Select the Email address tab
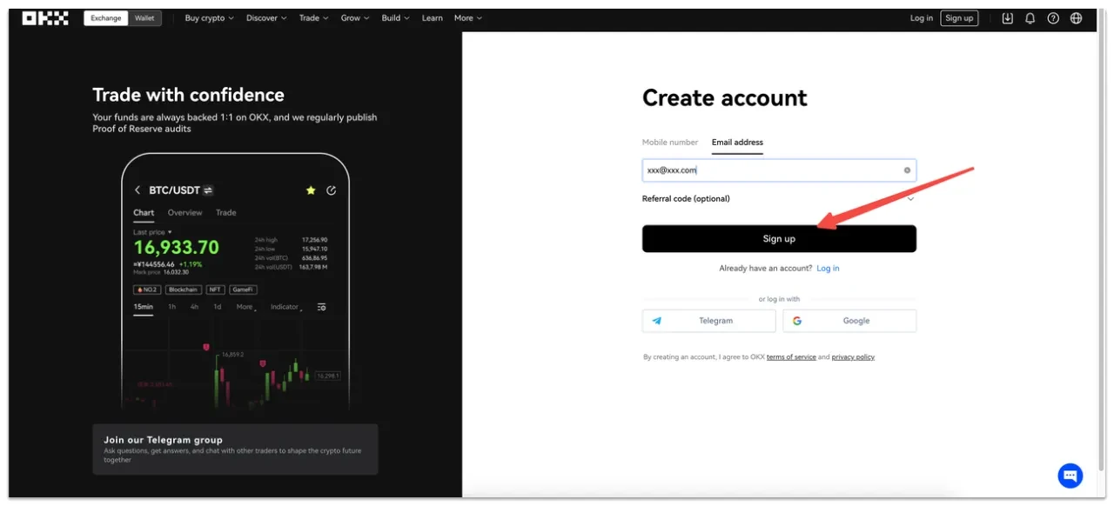1114x506 pixels. (x=737, y=143)
